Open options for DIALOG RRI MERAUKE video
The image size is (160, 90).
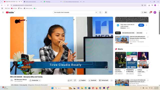pos(148,80)
